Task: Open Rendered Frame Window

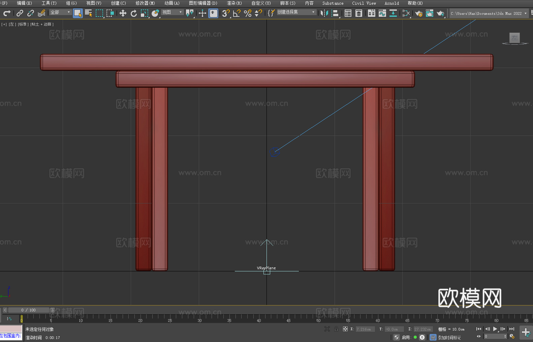Action: 430,13
